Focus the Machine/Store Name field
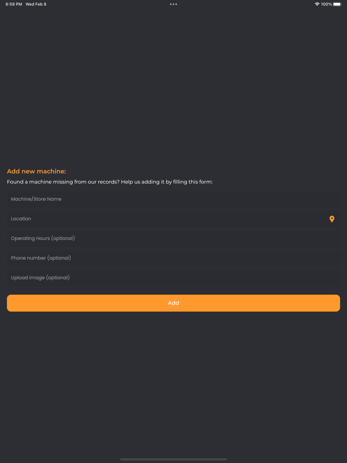This screenshot has width=347, height=463. (x=173, y=199)
